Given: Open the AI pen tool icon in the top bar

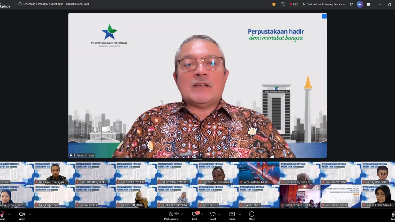Looking at the screenshot, I should (351, 4).
